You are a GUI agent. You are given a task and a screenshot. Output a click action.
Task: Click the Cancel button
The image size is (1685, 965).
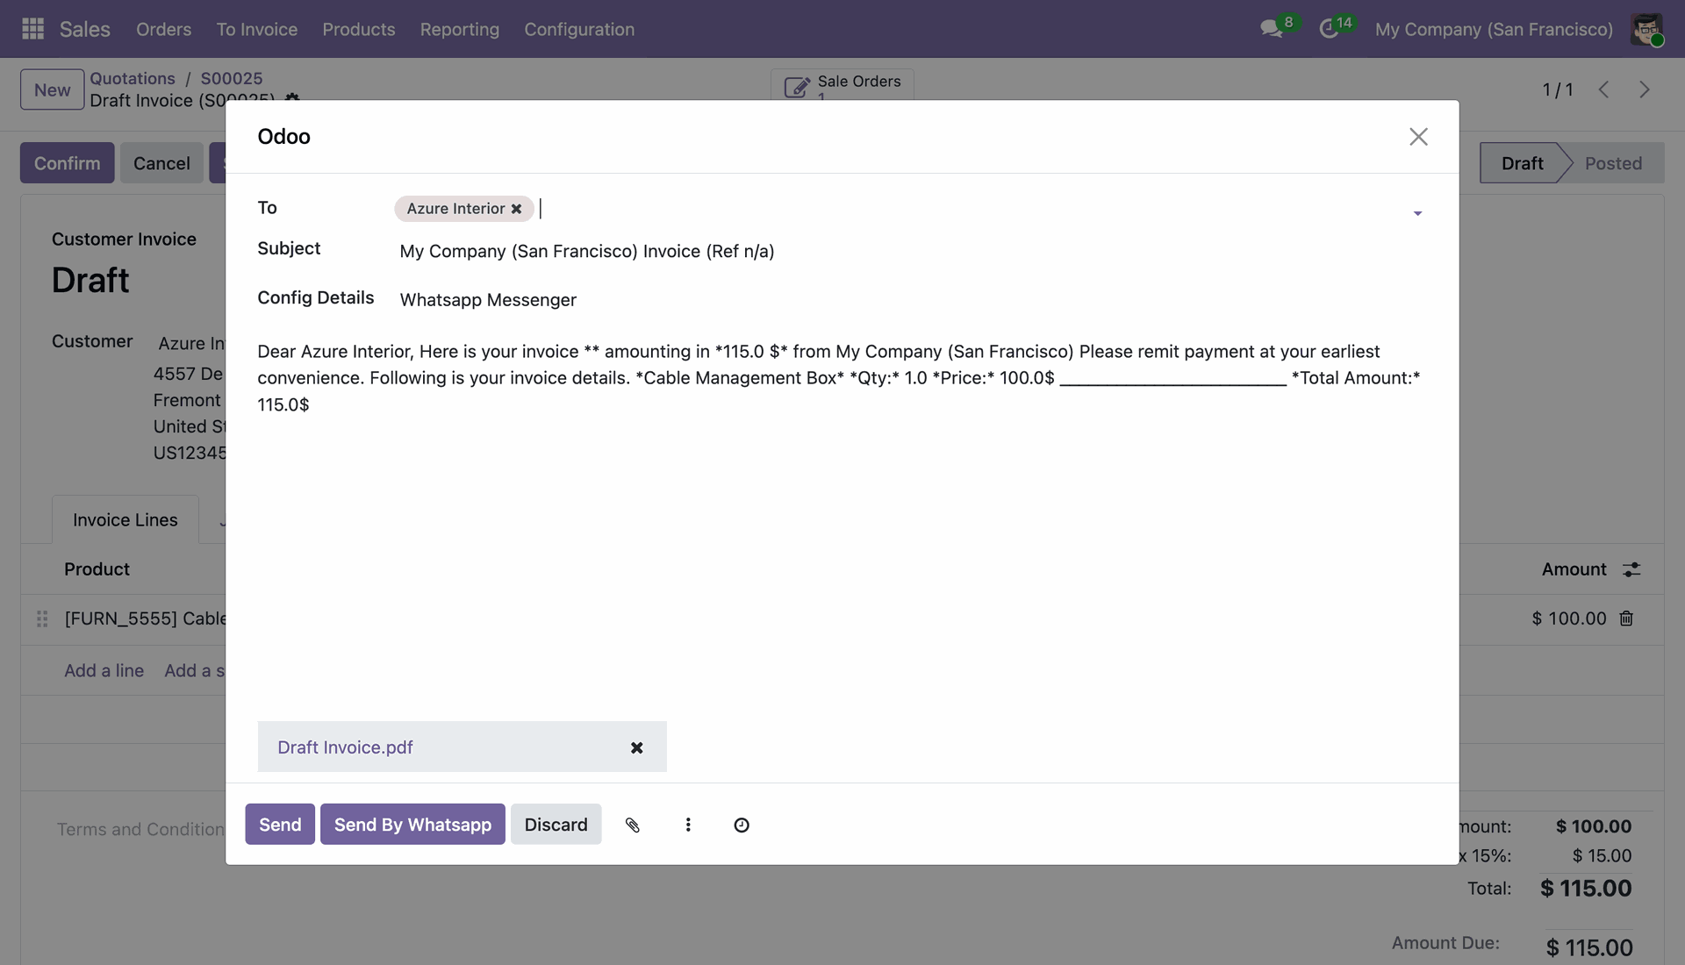pyautogui.click(x=161, y=163)
